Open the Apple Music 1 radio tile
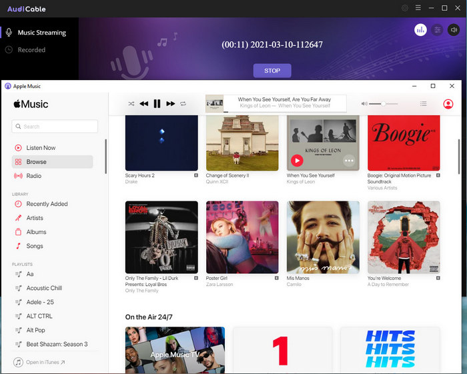Viewport: 467px width, 374px height. pyautogui.click(x=282, y=350)
